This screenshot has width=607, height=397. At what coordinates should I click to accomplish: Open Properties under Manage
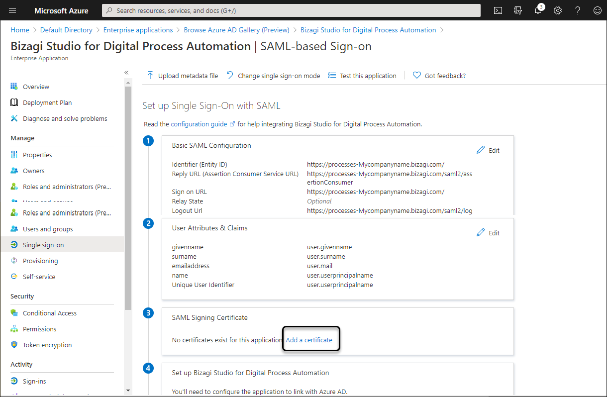[x=37, y=155]
